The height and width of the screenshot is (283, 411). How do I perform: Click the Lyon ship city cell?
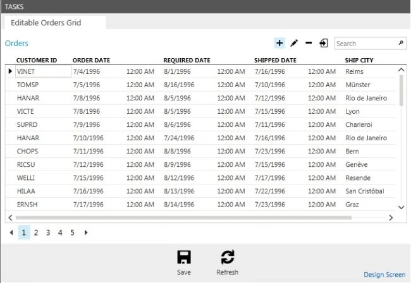(x=352, y=111)
